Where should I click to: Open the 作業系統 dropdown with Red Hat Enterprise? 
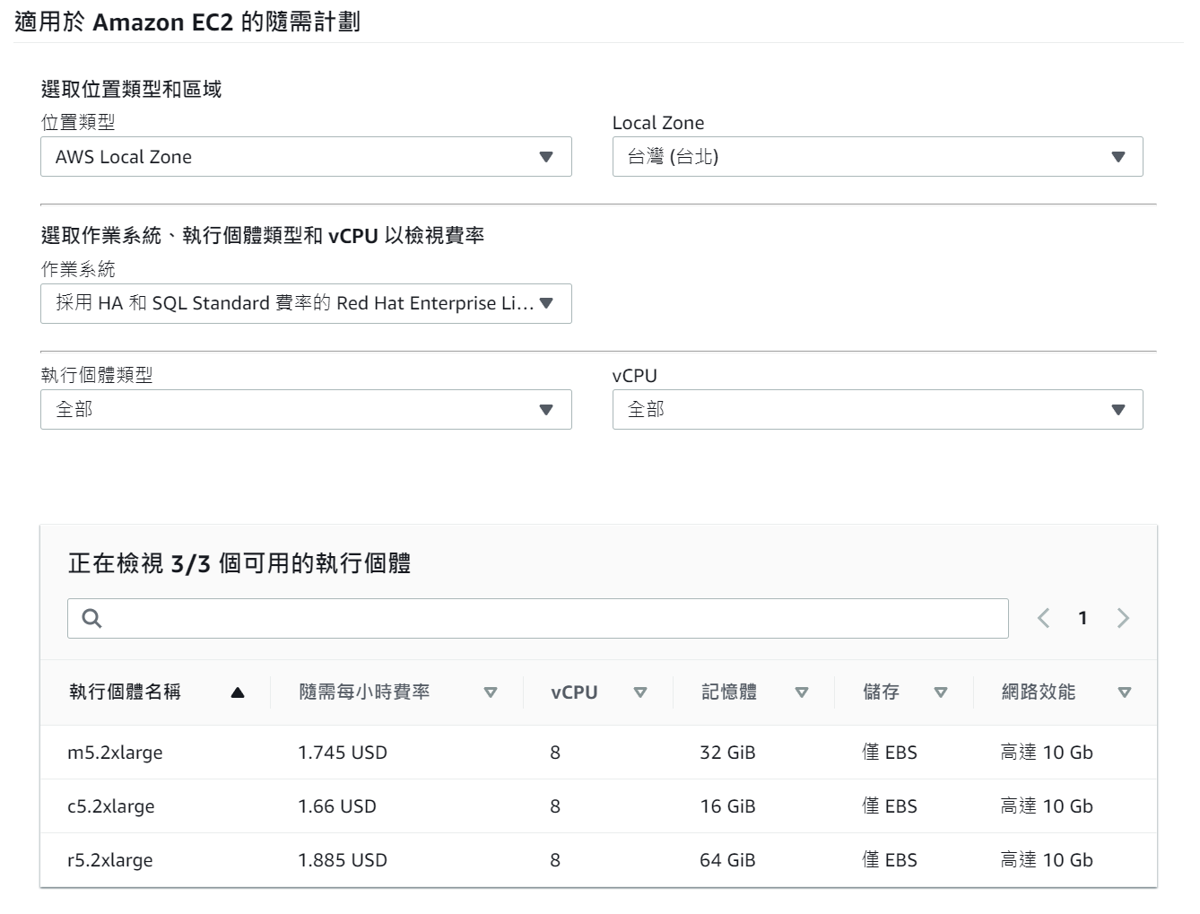pyautogui.click(x=306, y=303)
